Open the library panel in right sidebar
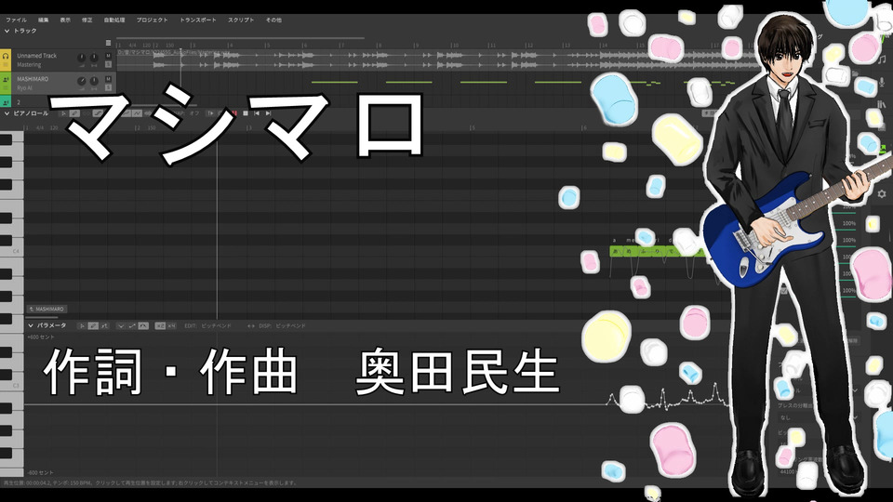This screenshot has width=893, height=502. coord(882,105)
